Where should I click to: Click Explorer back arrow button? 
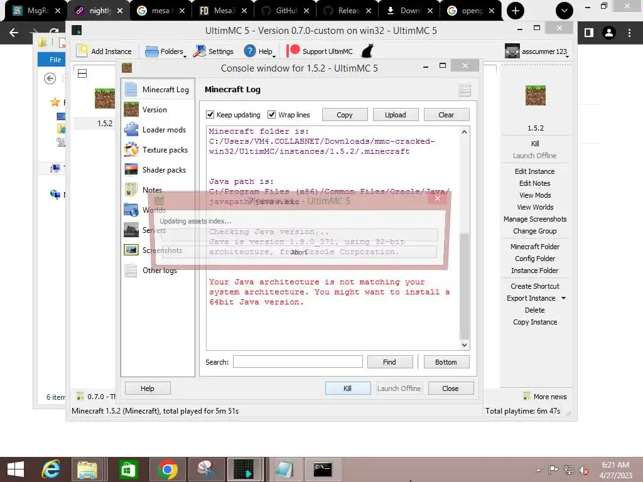[50, 78]
